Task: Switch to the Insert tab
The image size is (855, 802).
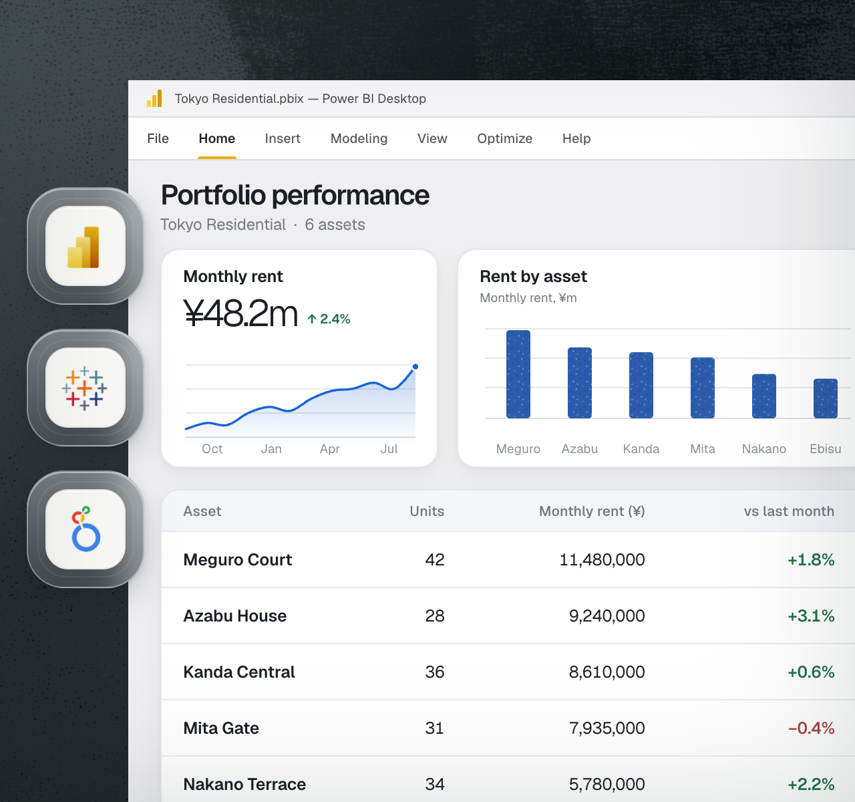Action: pos(283,138)
